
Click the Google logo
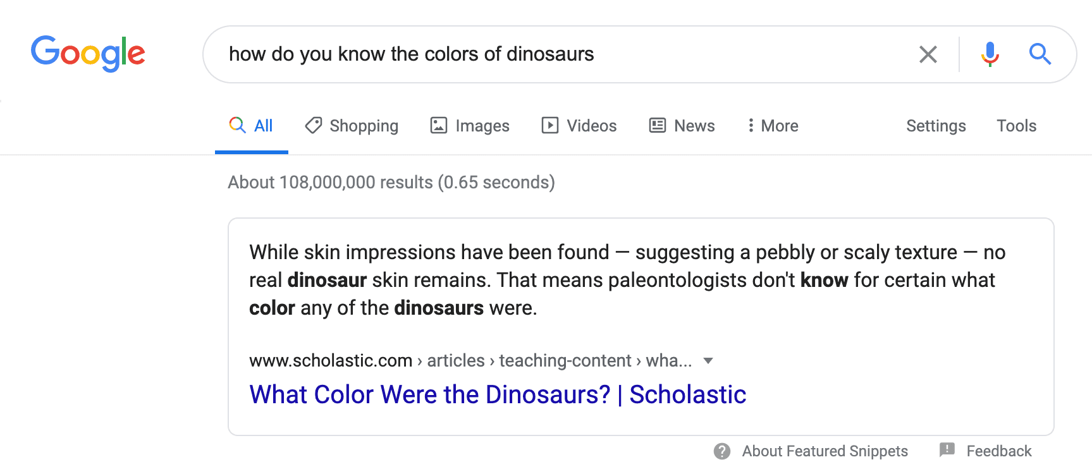tap(88, 53)
